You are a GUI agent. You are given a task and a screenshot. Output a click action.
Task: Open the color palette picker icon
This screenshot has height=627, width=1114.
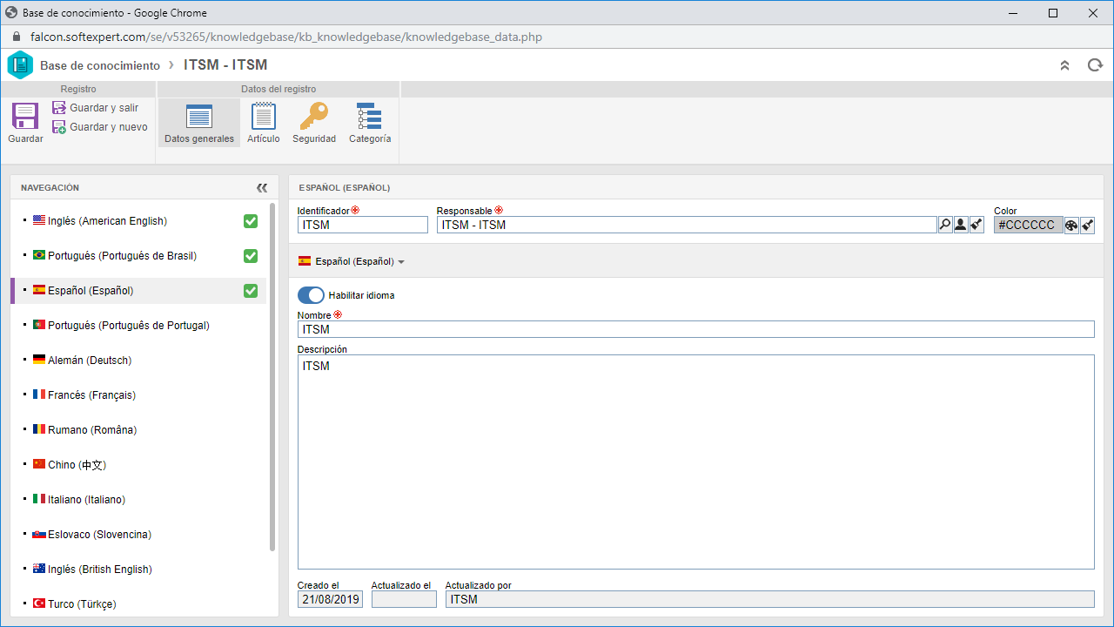[1072, 225]
